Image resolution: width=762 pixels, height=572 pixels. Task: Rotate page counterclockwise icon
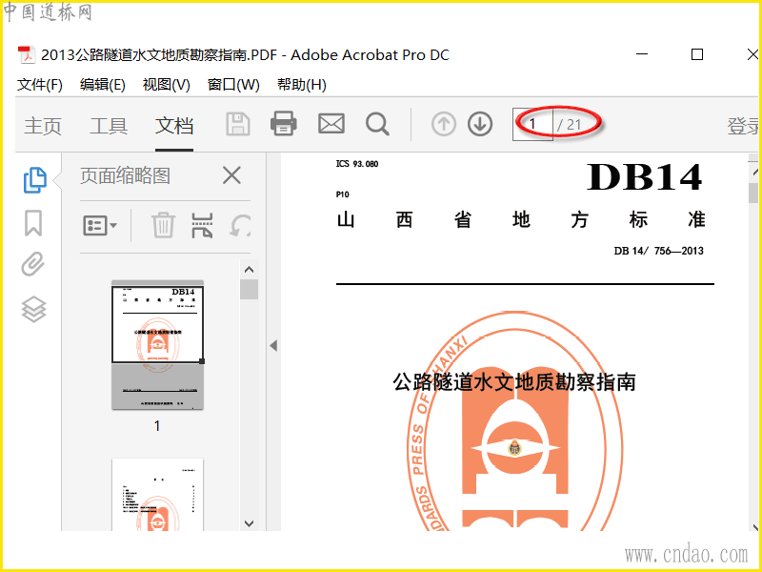[241, 226]
